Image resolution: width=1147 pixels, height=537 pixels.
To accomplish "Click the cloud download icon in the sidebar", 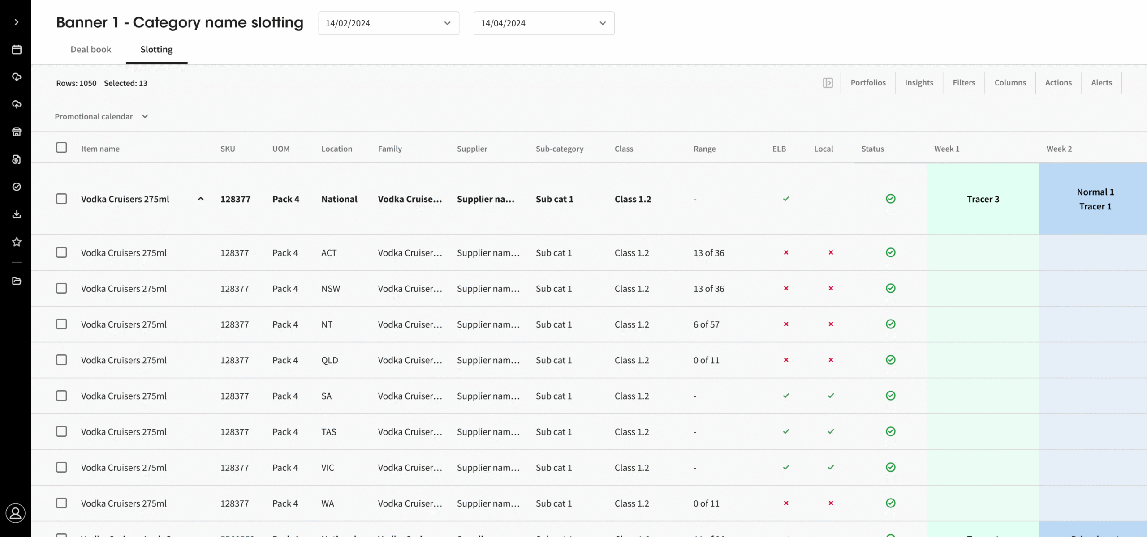I will 17,77.
